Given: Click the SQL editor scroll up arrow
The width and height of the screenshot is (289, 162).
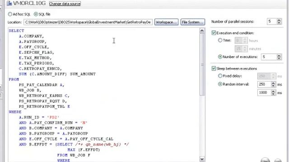Looking at the screenshot, I should [x=202, y=31].
